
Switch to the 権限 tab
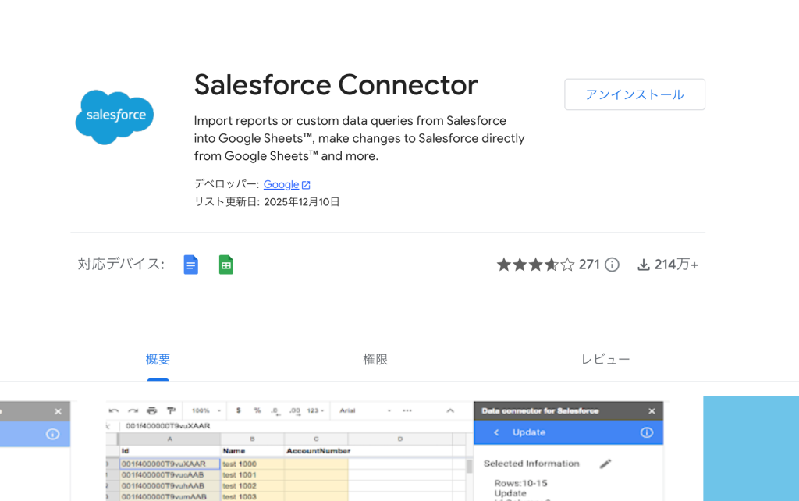point(375,359)
